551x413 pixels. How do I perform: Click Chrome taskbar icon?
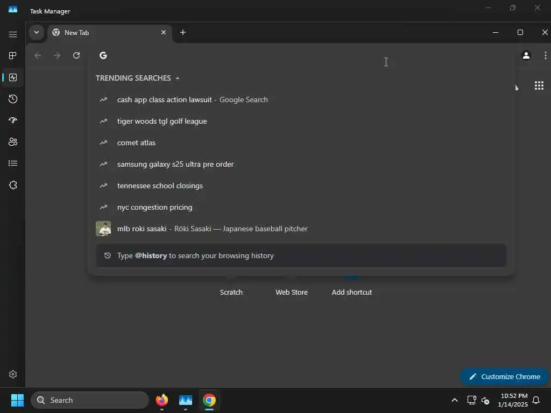click(209, 400)
